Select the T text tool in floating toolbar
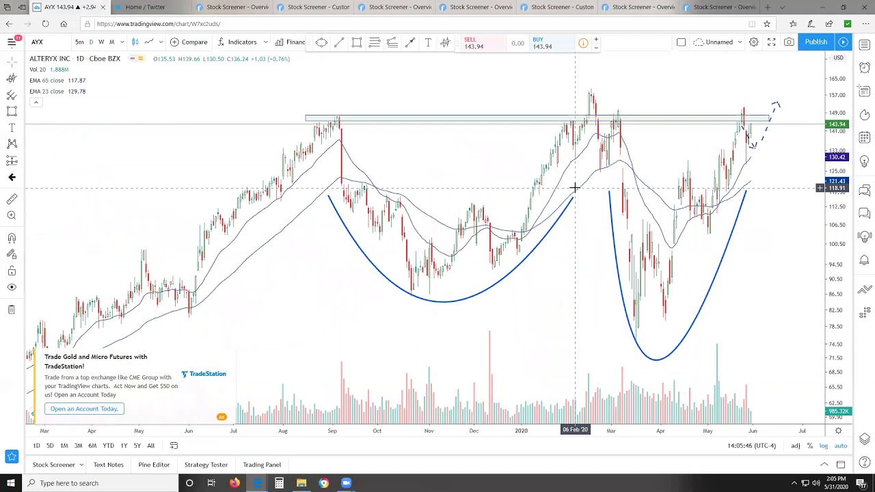 (428, 42)
